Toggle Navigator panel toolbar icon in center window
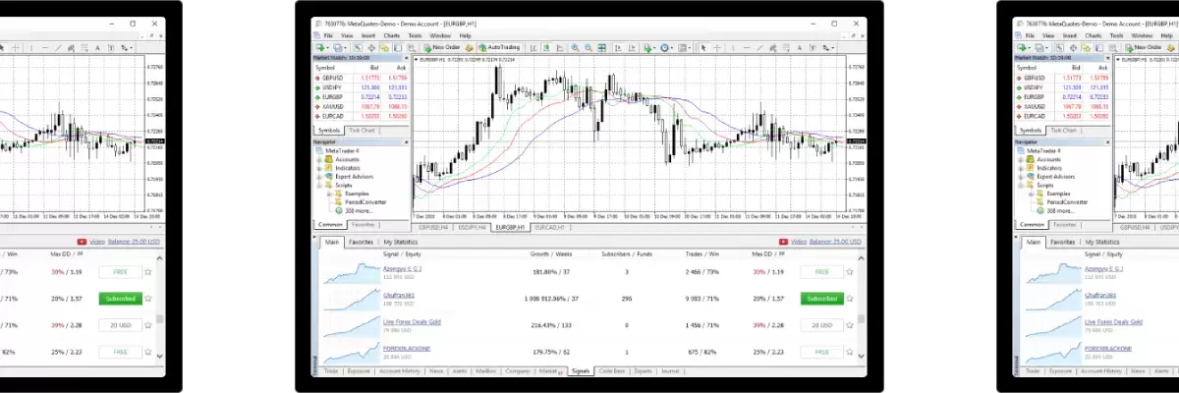 pyautogui.click(x=384, y=47)
